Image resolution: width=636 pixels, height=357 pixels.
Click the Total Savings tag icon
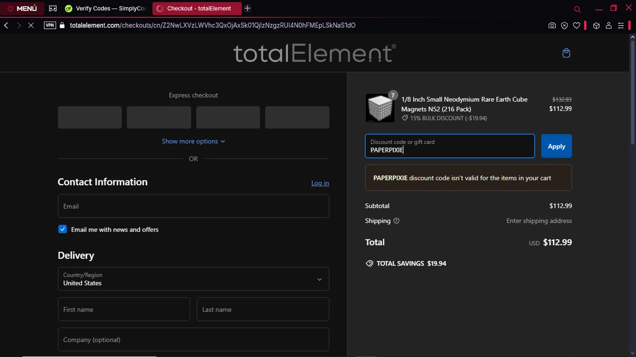[x=369, y=263]
